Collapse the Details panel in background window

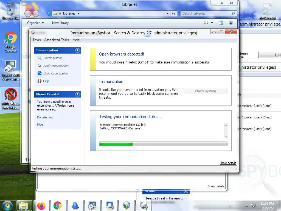(186, 191)
